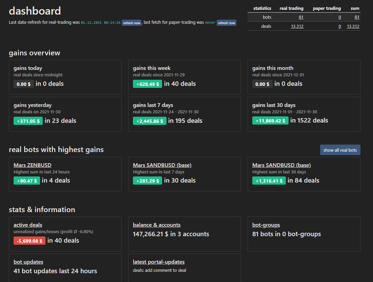This screenshot has height=282, width=373.
Task: Click the gains overview heading
Action: coord(35,53)
